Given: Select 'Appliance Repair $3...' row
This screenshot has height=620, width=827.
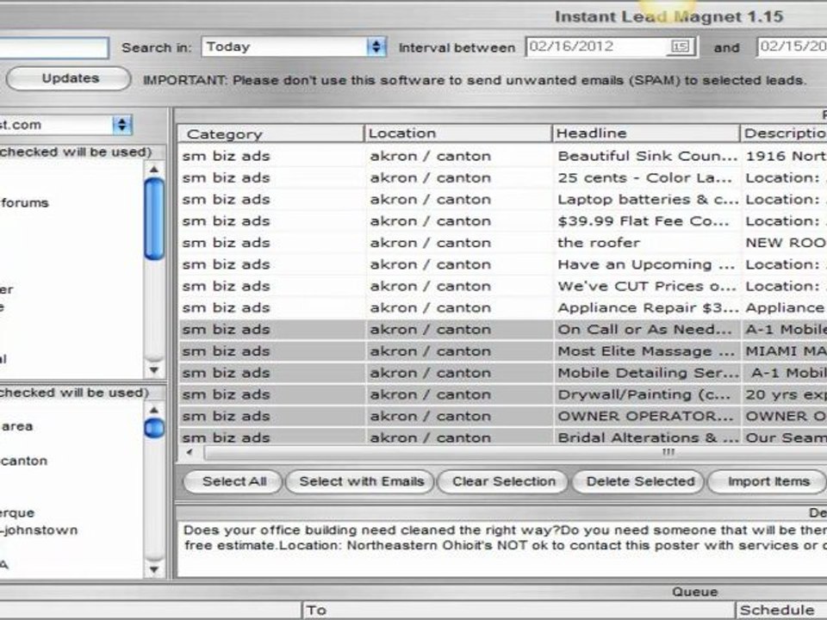Looking at the screenshot, I should (502, 307).
